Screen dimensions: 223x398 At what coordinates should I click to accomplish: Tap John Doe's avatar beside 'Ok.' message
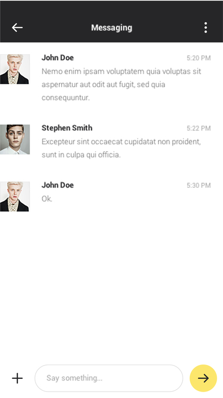pos(15,196)
